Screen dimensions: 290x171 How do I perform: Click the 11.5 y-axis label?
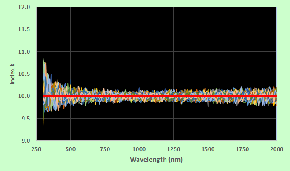point(24,29)
